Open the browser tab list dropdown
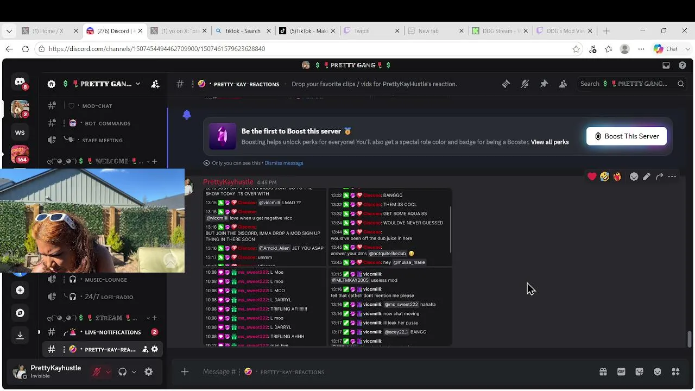Viewport: 695px width, 391px height. 9,31
